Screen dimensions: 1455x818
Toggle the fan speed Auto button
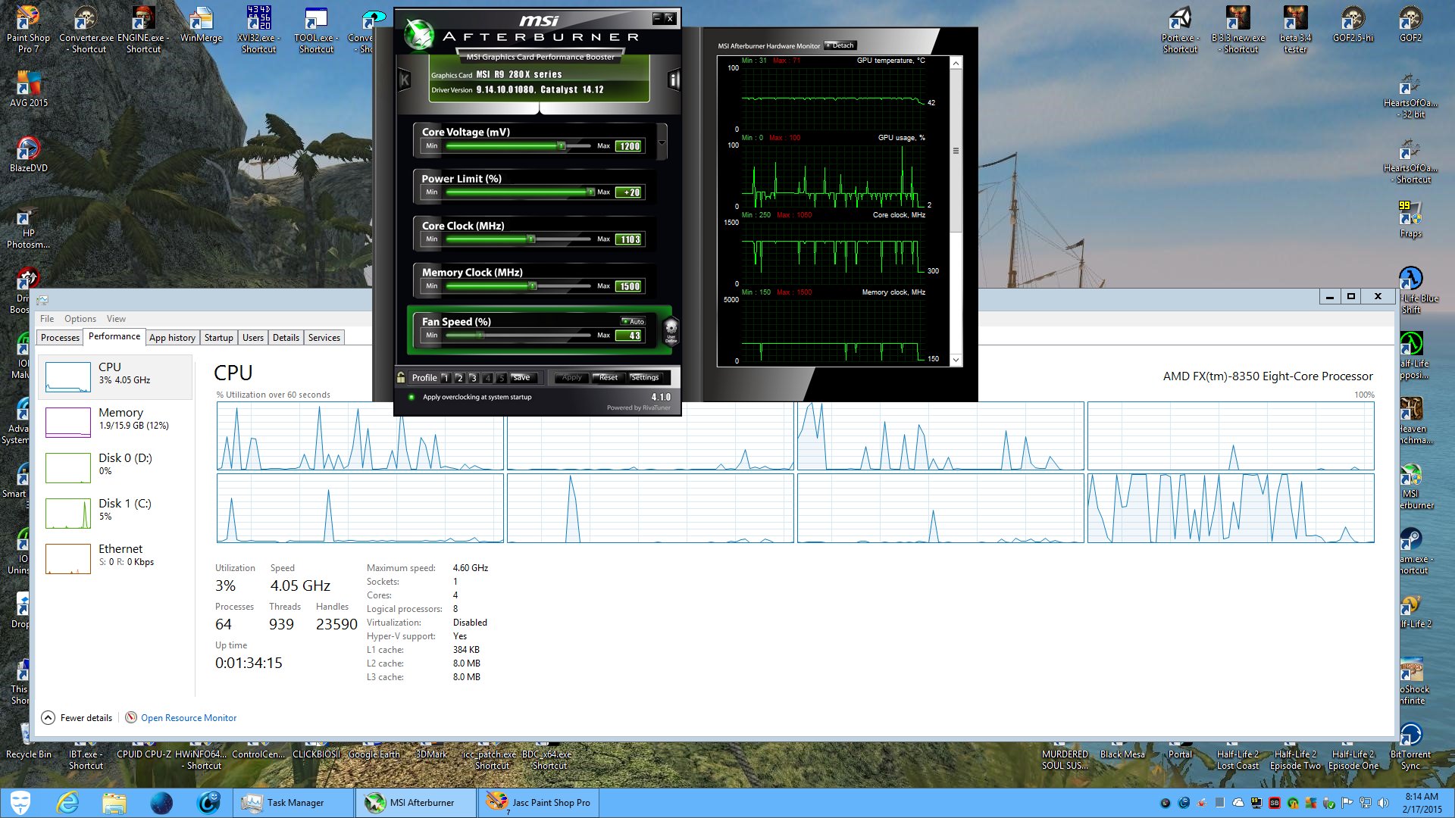coord(633,321)
